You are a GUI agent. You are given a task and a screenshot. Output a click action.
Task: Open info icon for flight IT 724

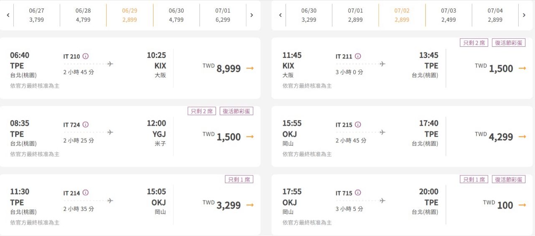point(86,125)
